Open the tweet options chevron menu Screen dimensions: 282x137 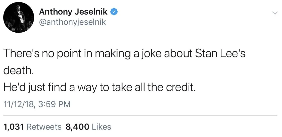275,13
